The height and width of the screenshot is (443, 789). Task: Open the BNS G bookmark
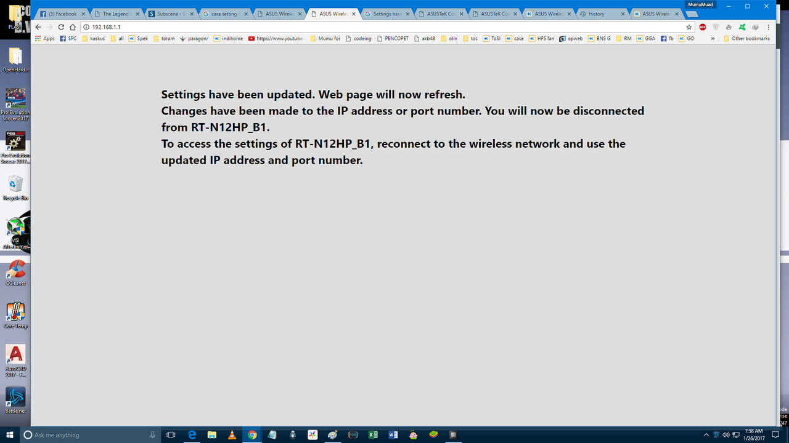point(599,38)
